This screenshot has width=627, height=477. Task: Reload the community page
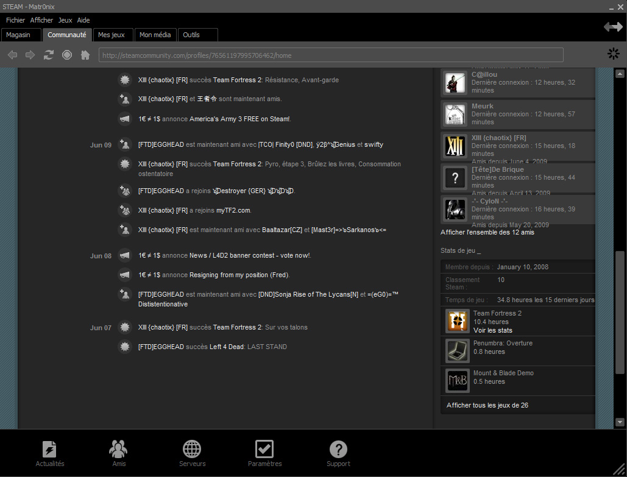pyautogui.click(x=48, y=55)
